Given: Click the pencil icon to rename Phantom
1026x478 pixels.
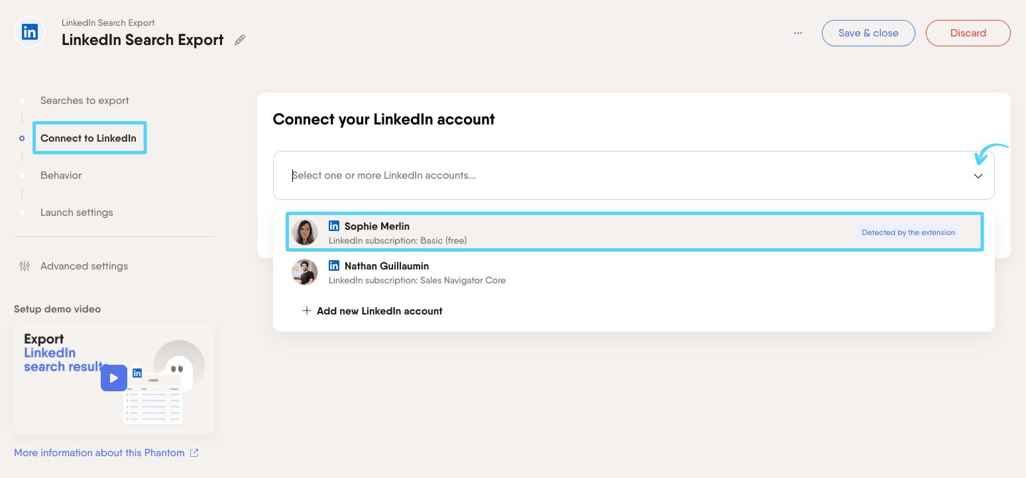Looking at the screenshot, I should 240,40.
